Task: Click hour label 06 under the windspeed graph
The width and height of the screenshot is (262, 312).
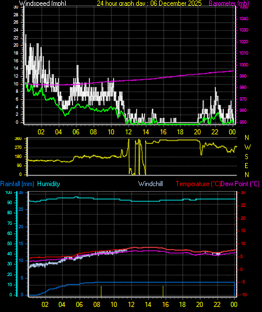Action: 76,132
